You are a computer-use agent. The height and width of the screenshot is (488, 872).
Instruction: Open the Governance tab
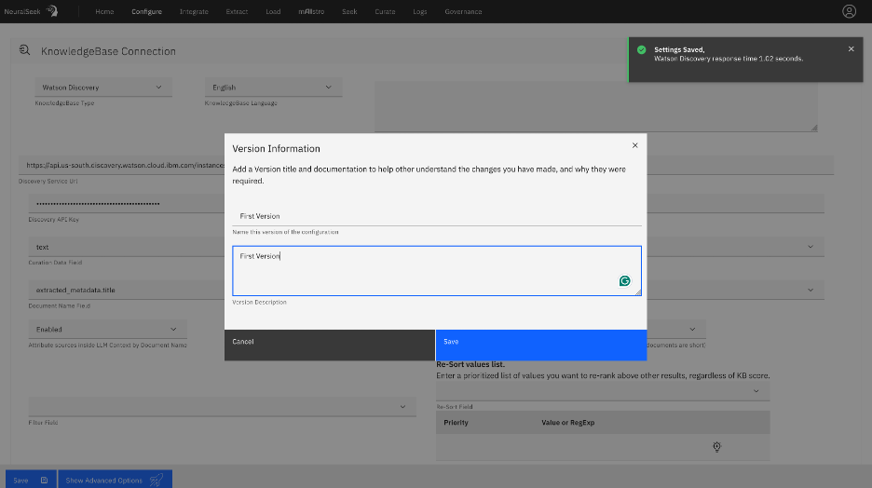463,12
